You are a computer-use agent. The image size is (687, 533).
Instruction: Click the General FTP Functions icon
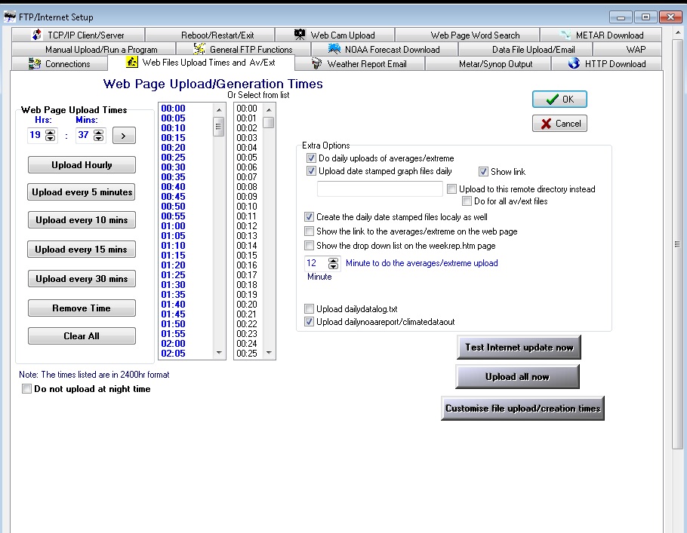point(200,49)
